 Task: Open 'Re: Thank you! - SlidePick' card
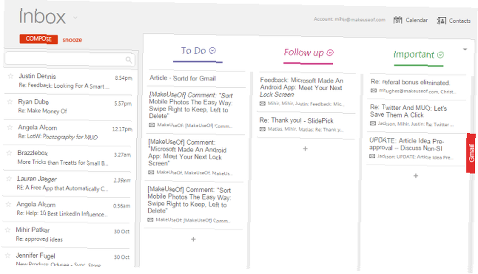[306, 125]
